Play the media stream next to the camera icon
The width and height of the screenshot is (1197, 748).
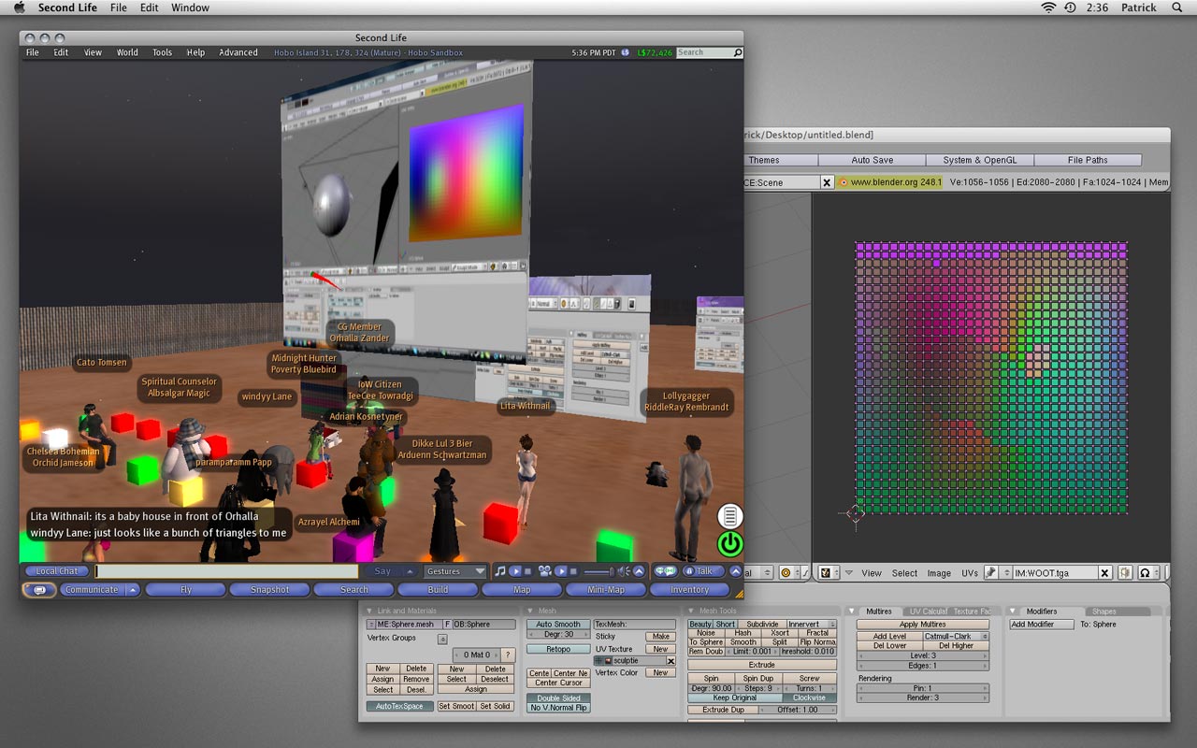pos(562,571)
